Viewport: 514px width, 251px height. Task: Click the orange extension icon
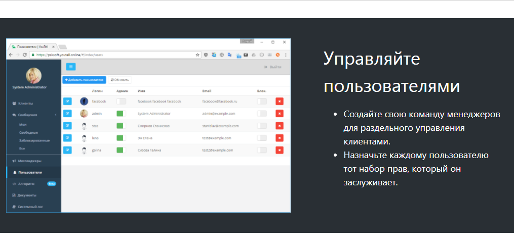pyautogui.click(x=278, y=55)
